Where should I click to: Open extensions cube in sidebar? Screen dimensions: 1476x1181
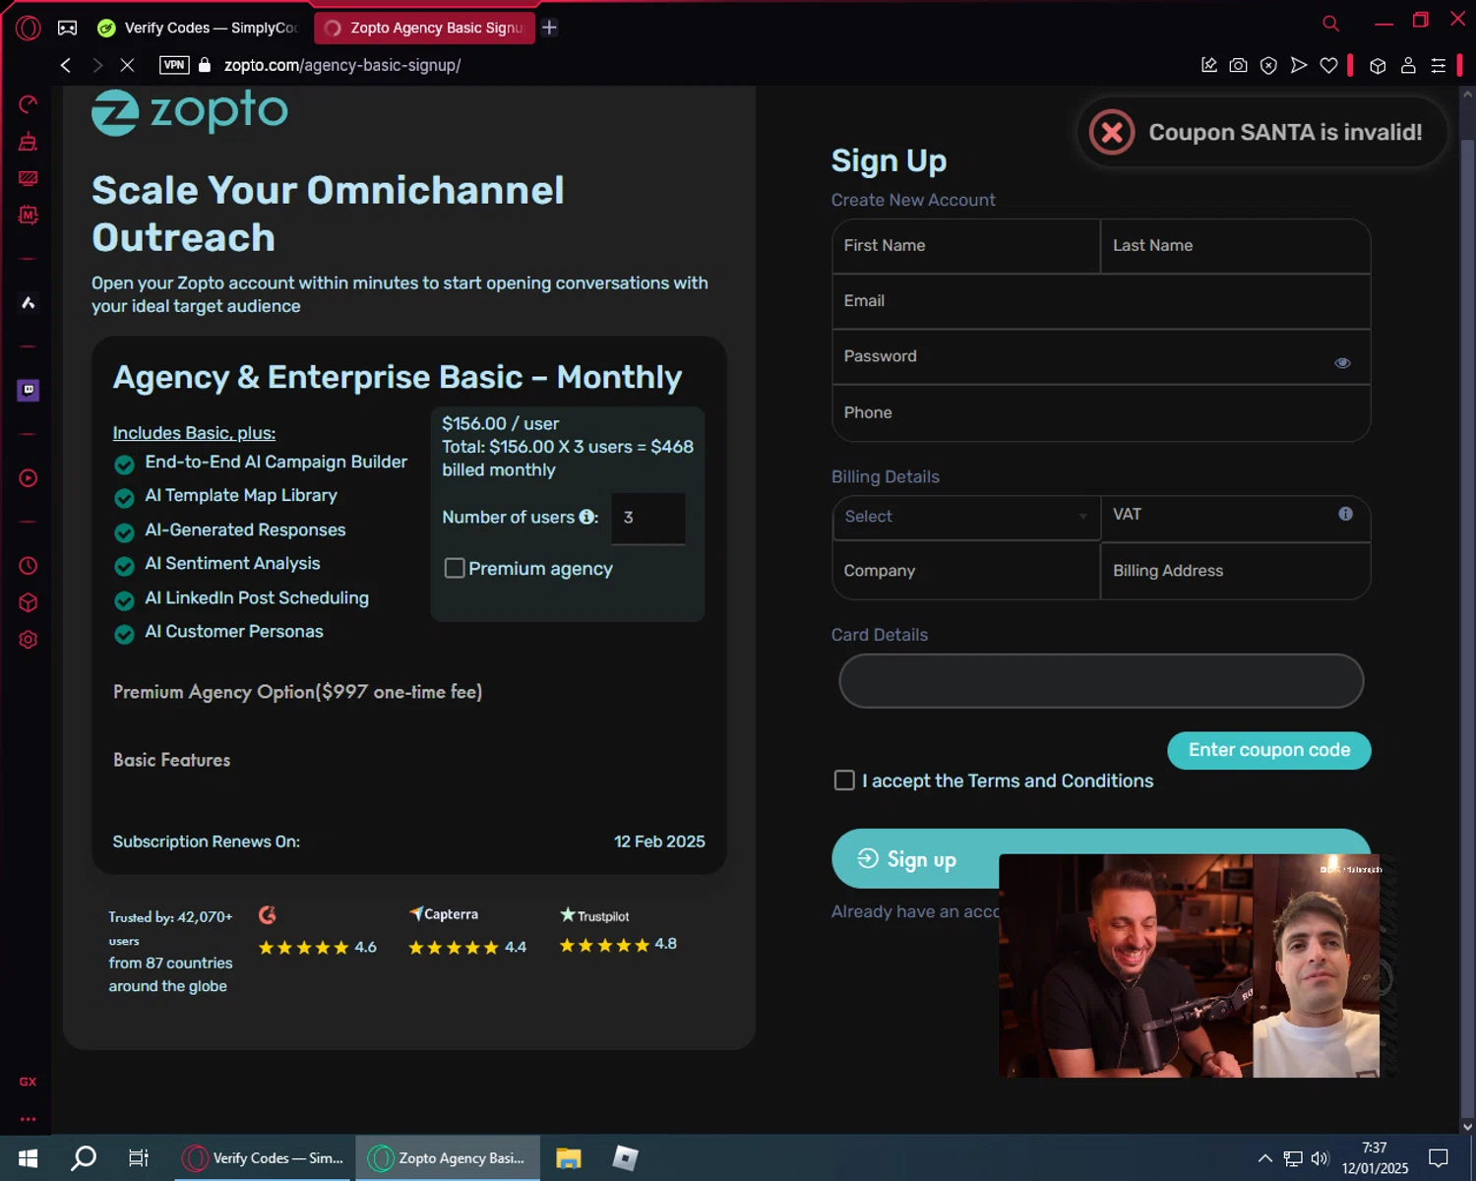[x=29, y=602]
